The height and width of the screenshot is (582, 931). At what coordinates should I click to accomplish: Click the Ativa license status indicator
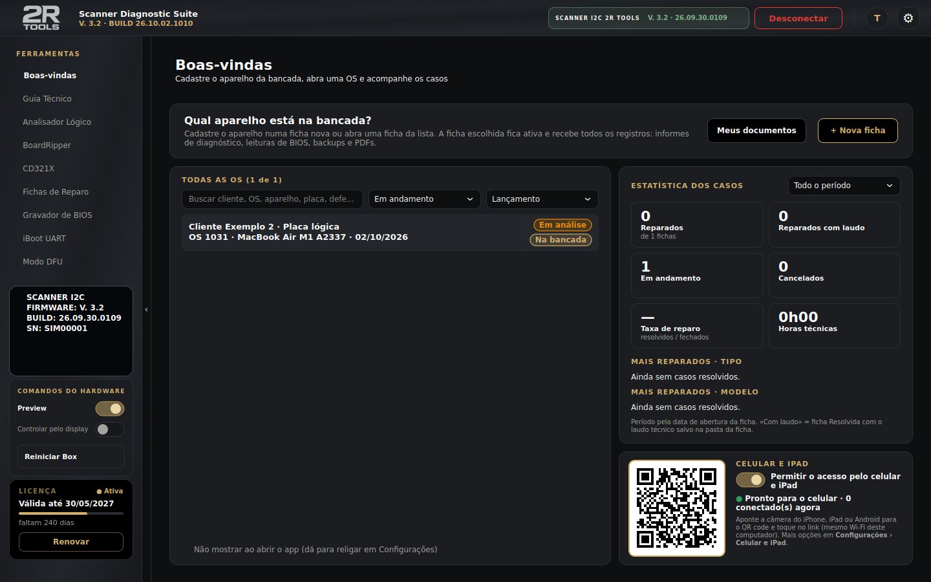coord(110,491)
